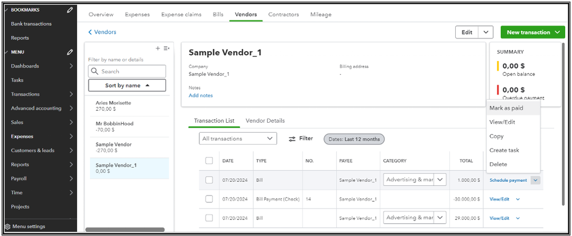Open the dropdown arrow beside Edit
Screen dimensions: 572x236
tap(486, 32)
